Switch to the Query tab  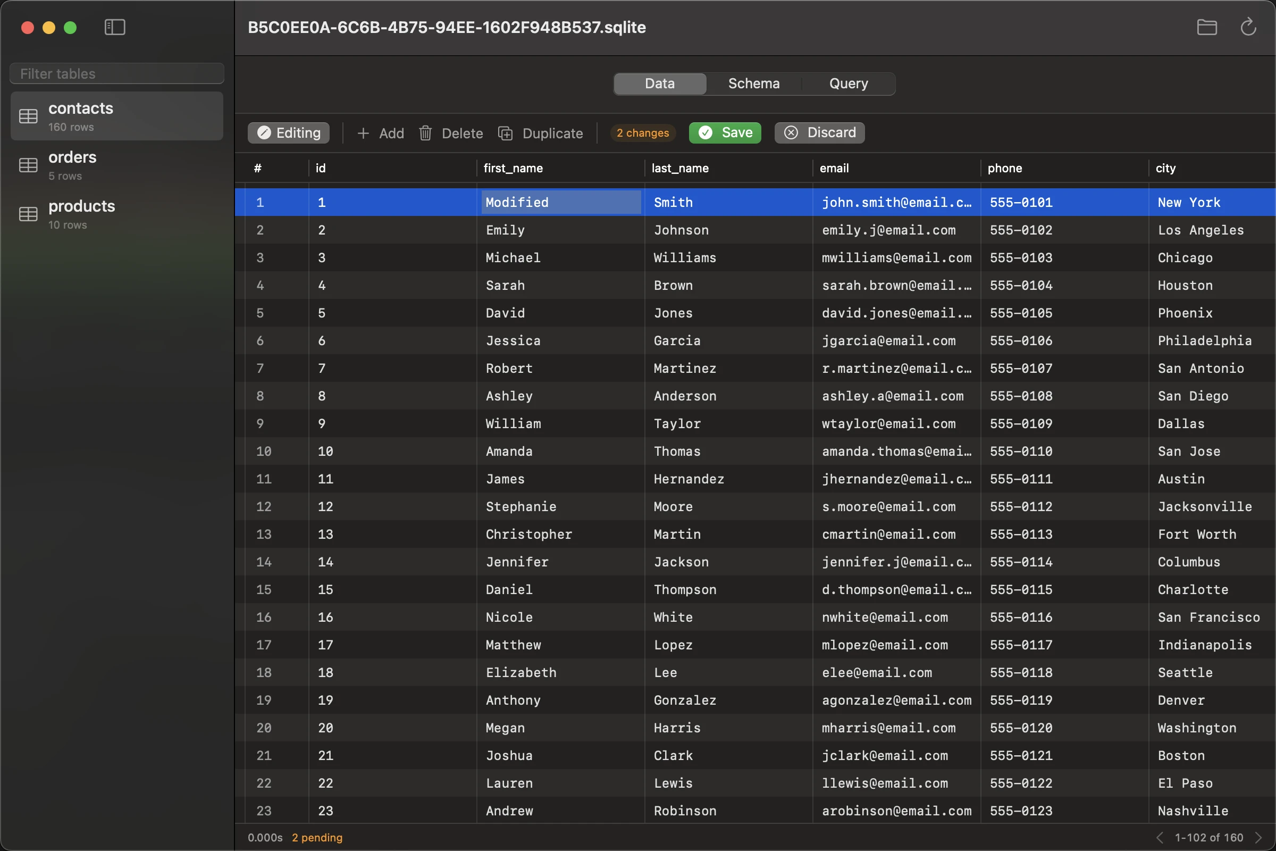[x=848, y=83]
